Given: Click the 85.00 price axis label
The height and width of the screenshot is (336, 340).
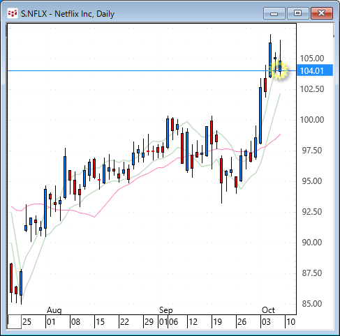Looking at the screenshot, I should coord(312,304).
